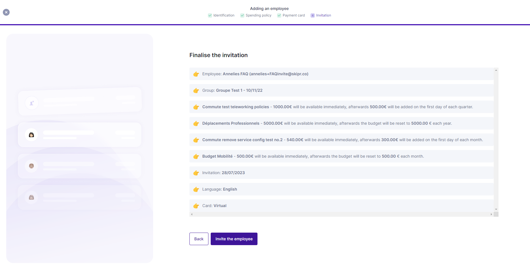Close the Adding an employee wizard

pyautogui.click(x=6, y=12)
